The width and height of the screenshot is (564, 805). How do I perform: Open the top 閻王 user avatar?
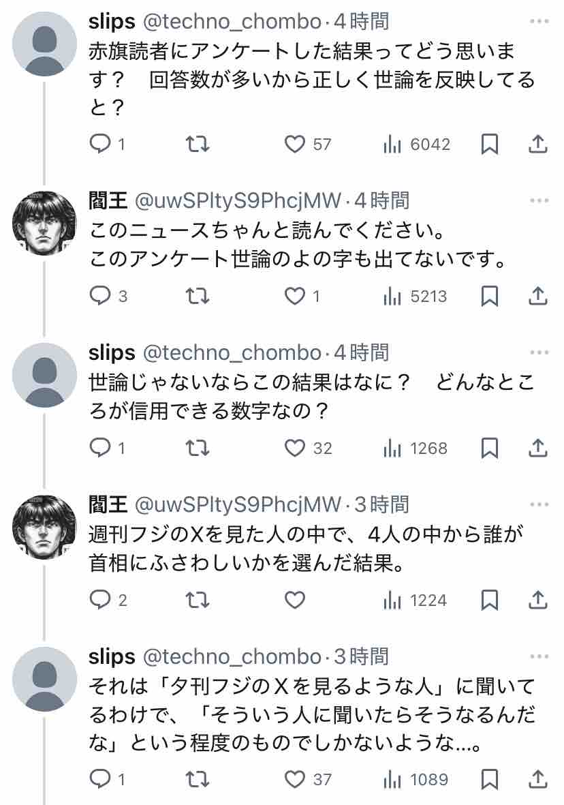(45, 223)
